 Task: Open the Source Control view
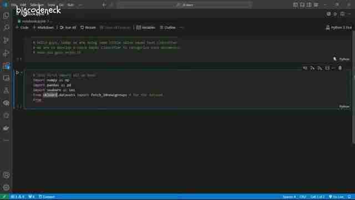6,41
